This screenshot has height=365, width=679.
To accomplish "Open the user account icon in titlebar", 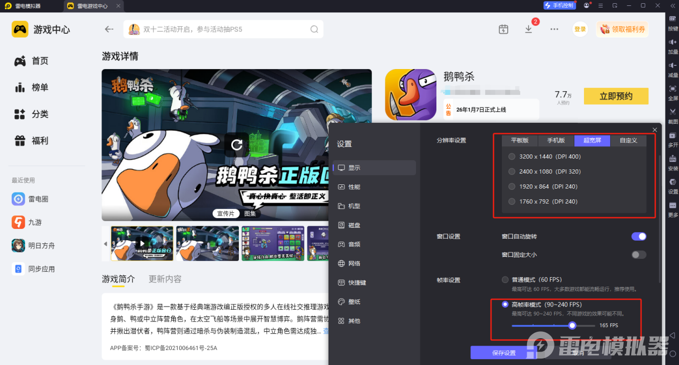I will click(587, 5).
